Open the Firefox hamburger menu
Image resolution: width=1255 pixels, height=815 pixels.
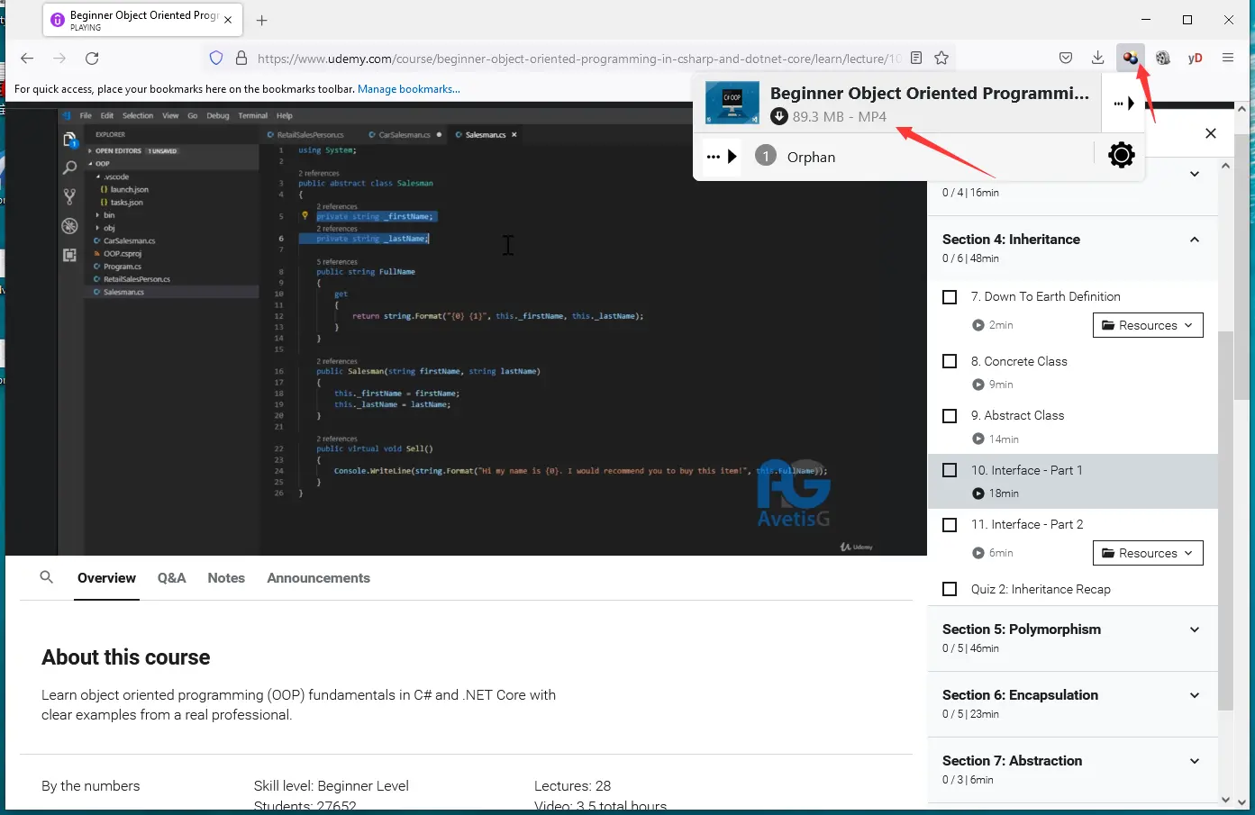tap(1228, 57)
